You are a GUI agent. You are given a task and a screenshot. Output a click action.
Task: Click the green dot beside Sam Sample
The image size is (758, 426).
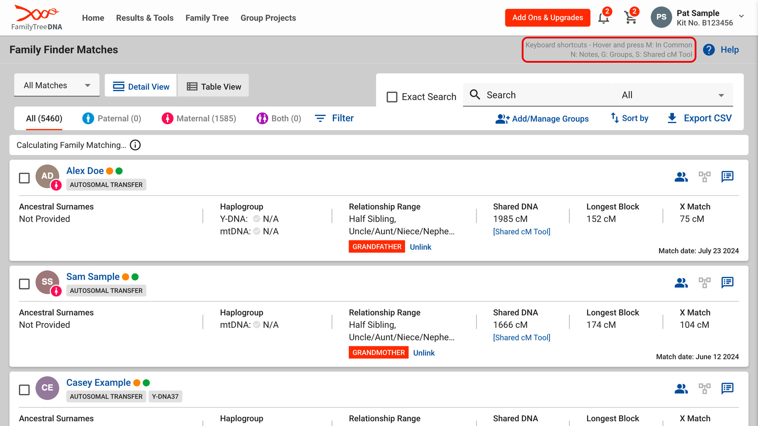[x=135, y=277]
